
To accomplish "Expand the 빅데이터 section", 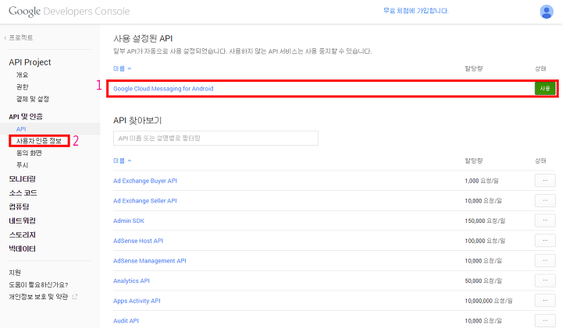I will 22,249.
